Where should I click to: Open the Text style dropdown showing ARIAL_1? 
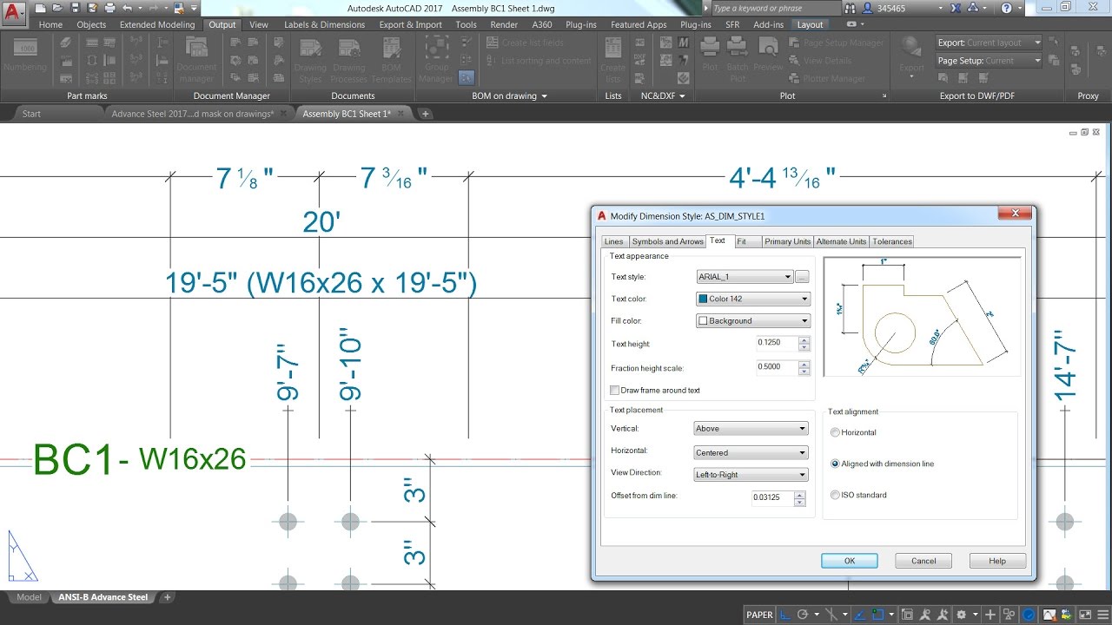point(745,277)
